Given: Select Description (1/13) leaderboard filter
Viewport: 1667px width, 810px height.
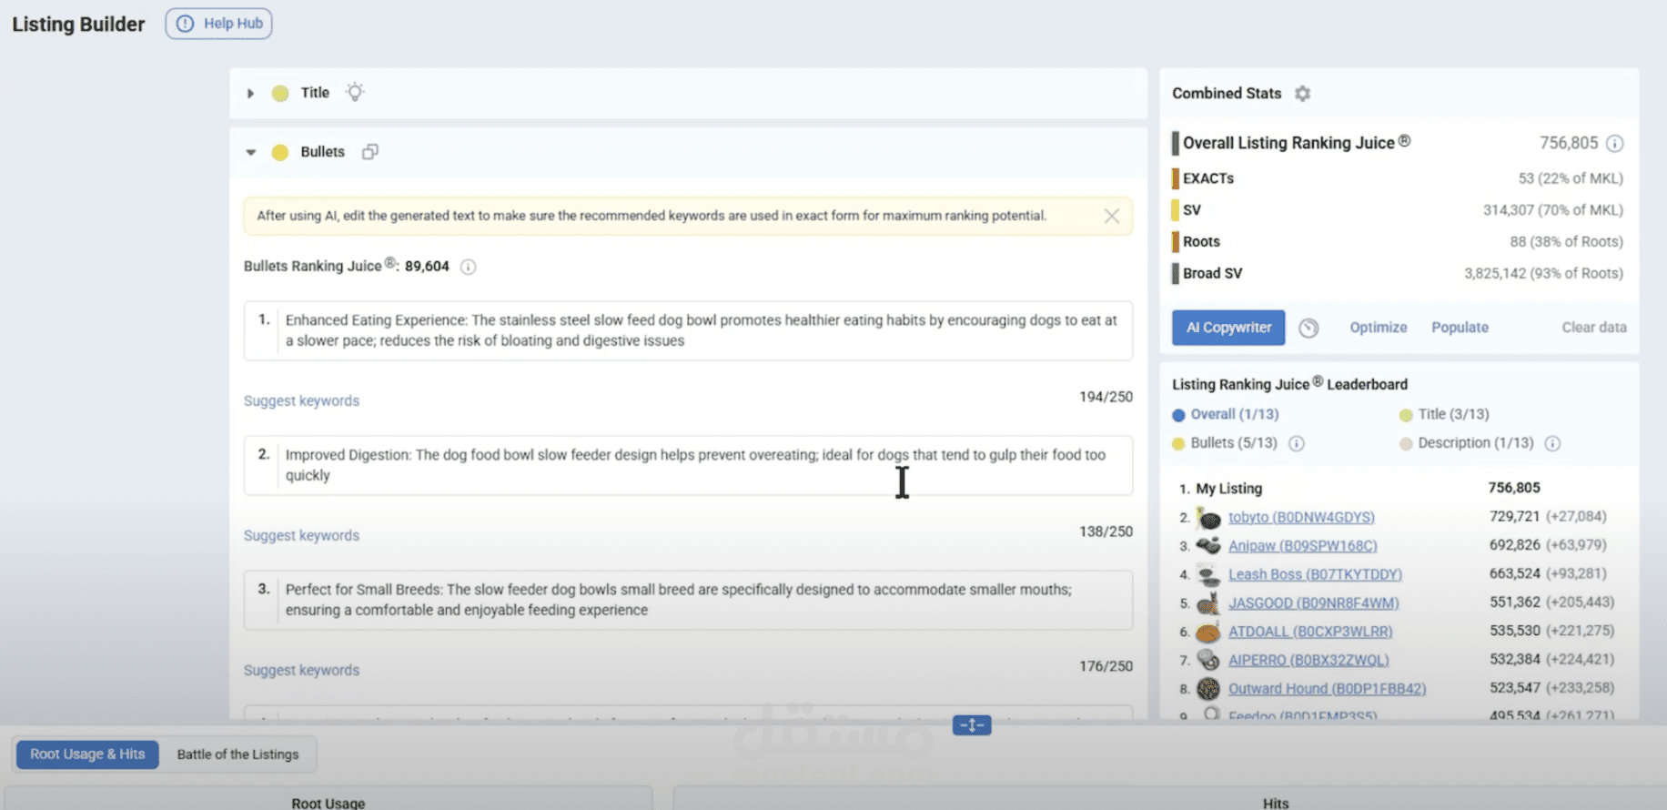Looking at the screenshot, I should [1465, 443].
